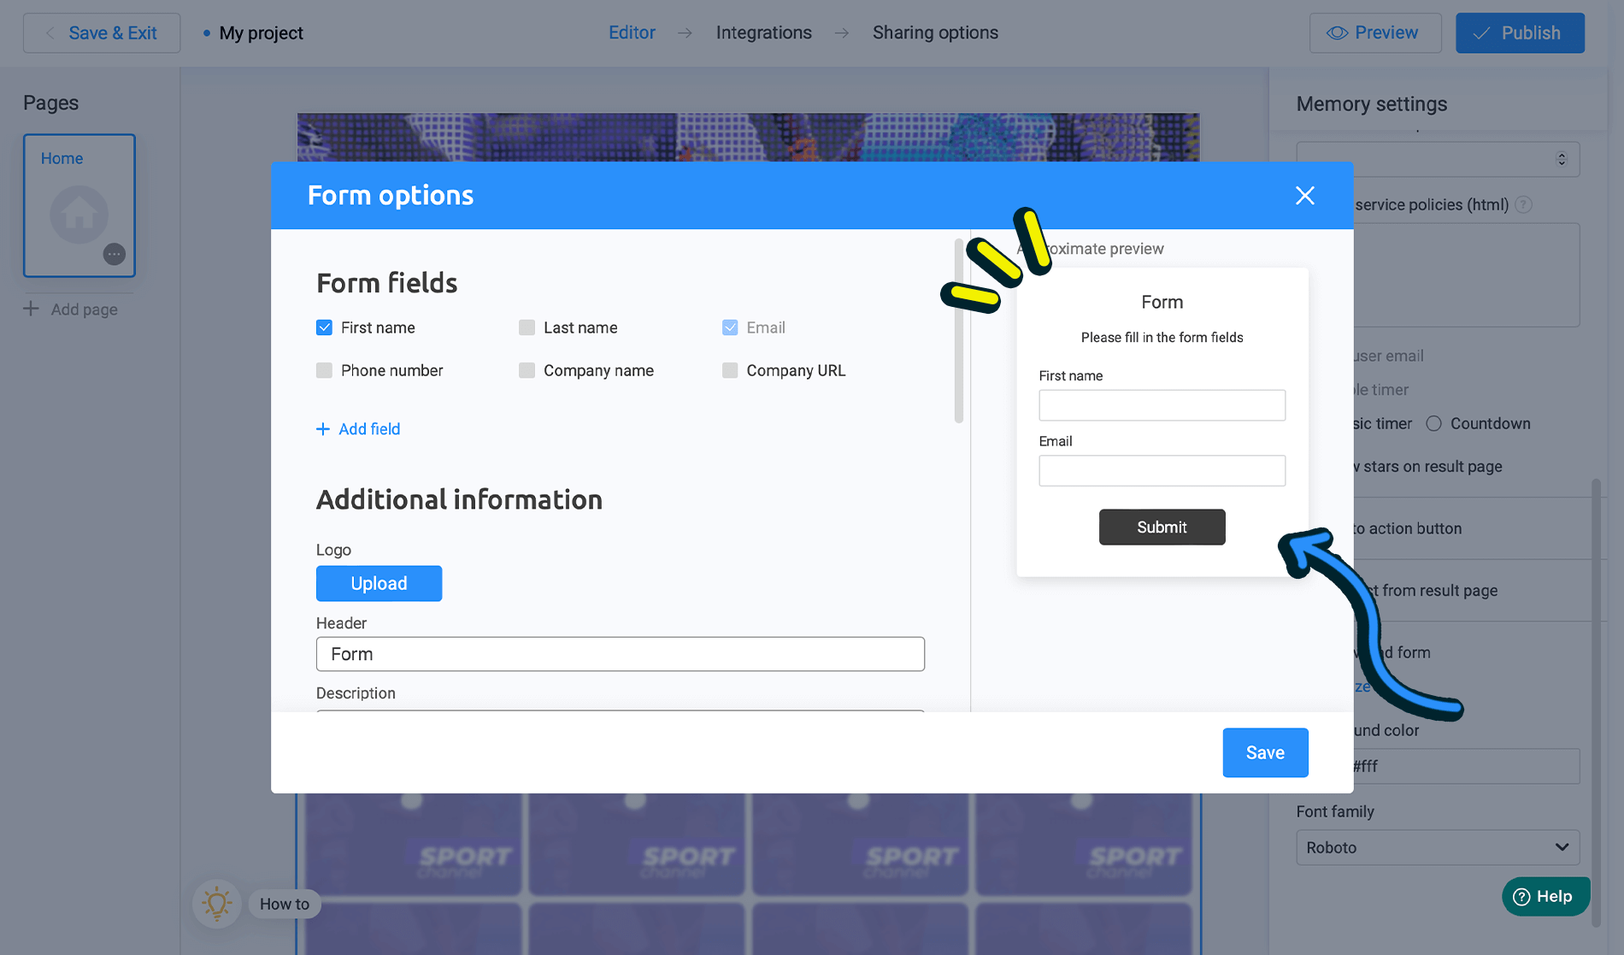
Task: Click the Memory settings panel scrollbar
Action: point(1596,701)
